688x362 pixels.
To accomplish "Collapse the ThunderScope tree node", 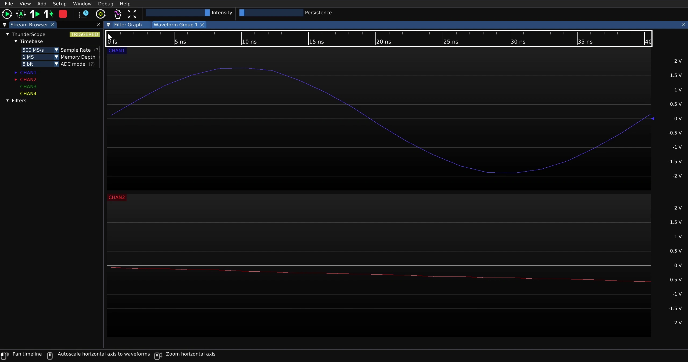I will [x=8, y=34].
